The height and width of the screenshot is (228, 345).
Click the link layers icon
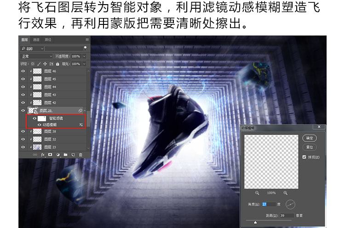pyautogui.click(x=35, y=155)
